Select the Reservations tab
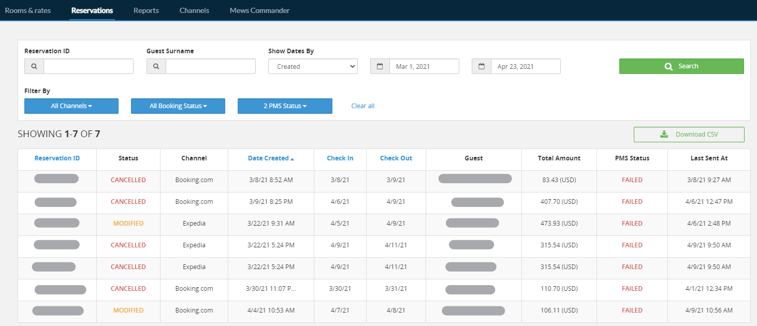Viewport: 757px width, 326px height. (92, 10)
